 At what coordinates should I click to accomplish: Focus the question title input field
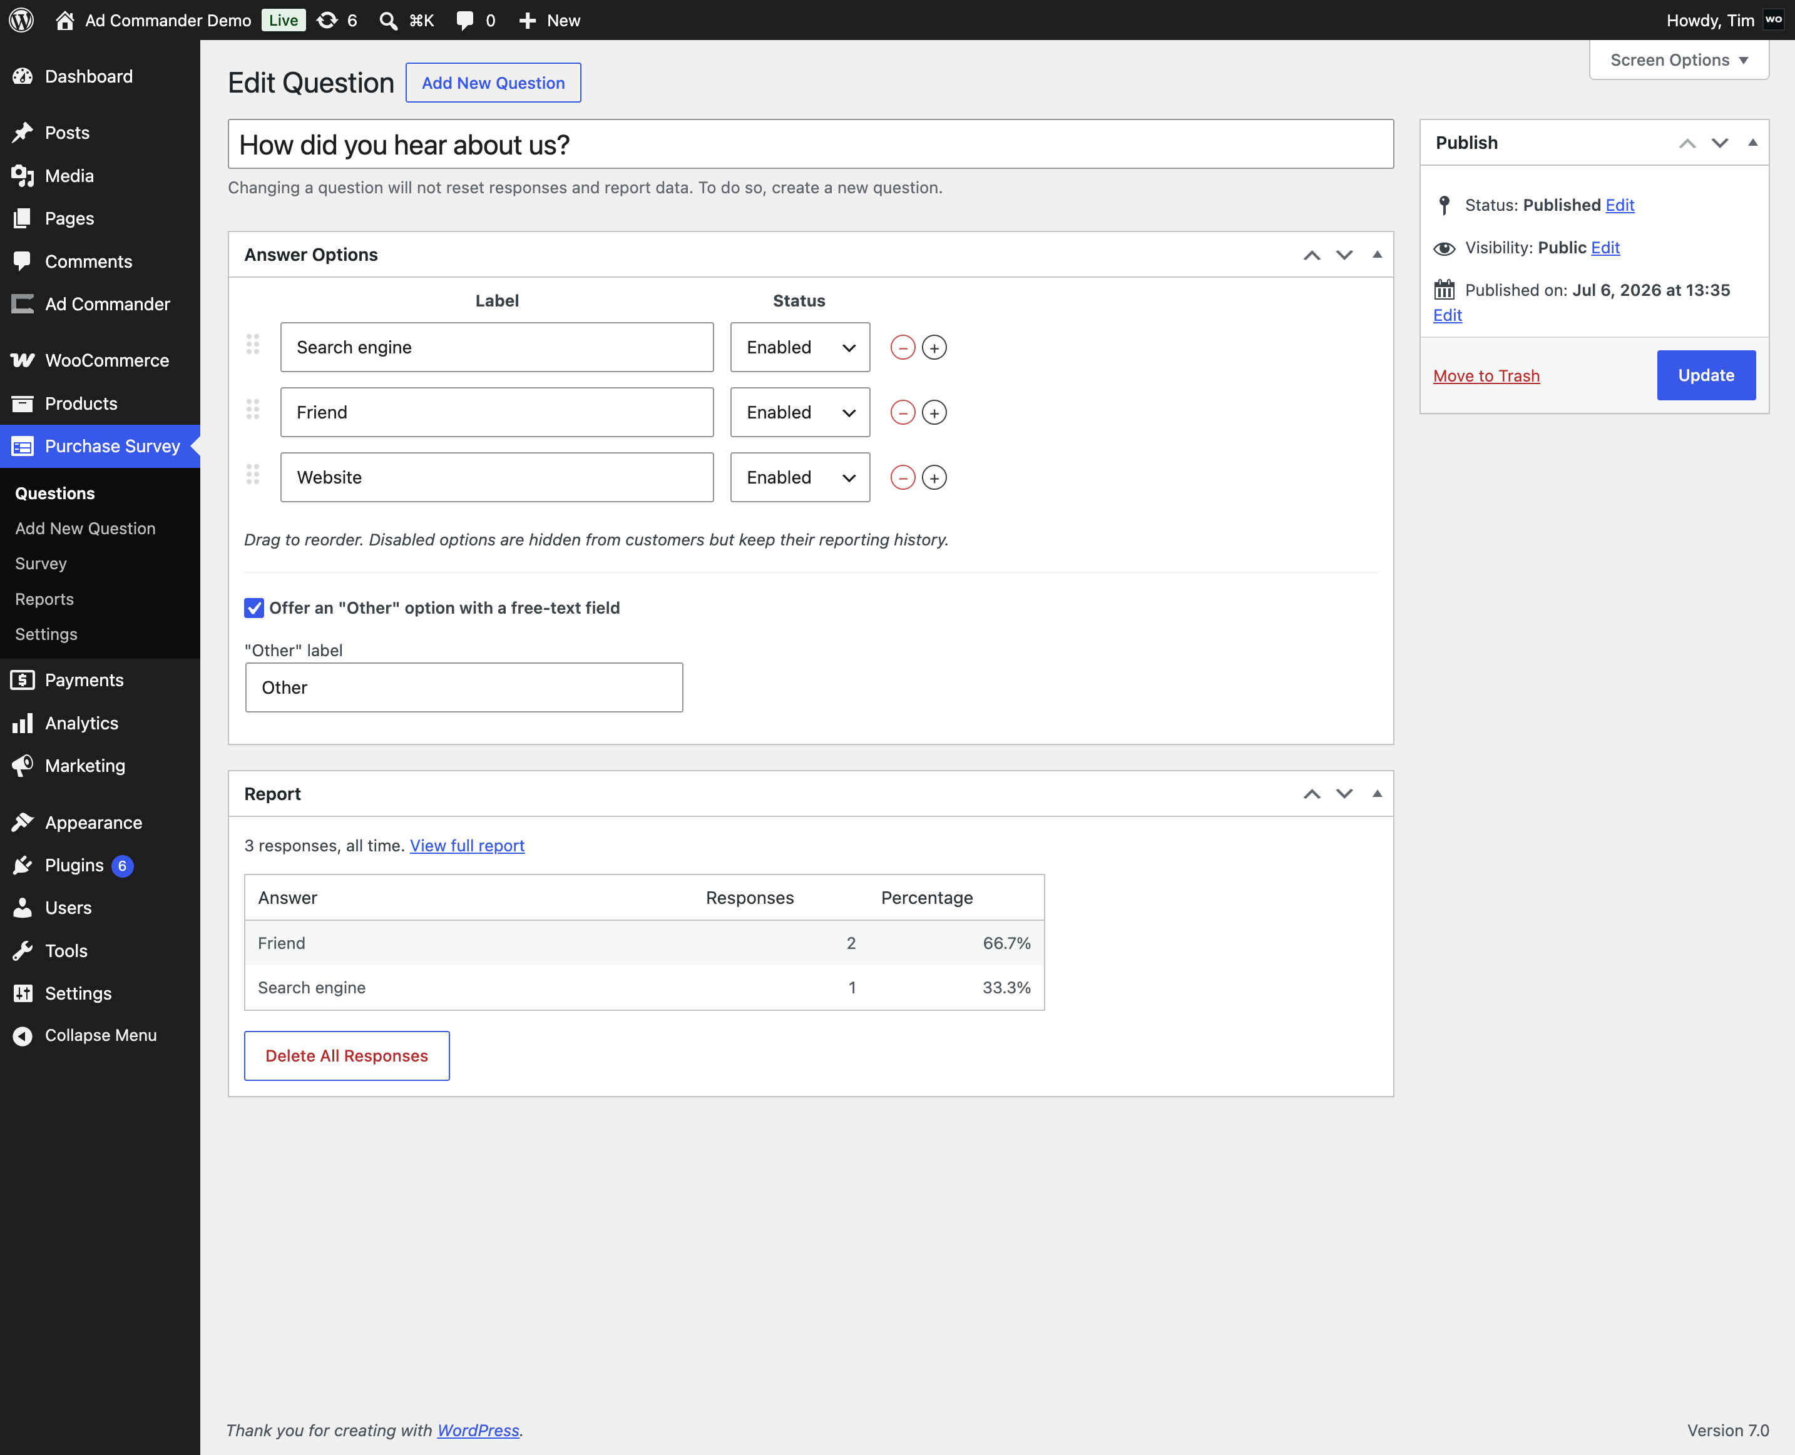point(811,144)
